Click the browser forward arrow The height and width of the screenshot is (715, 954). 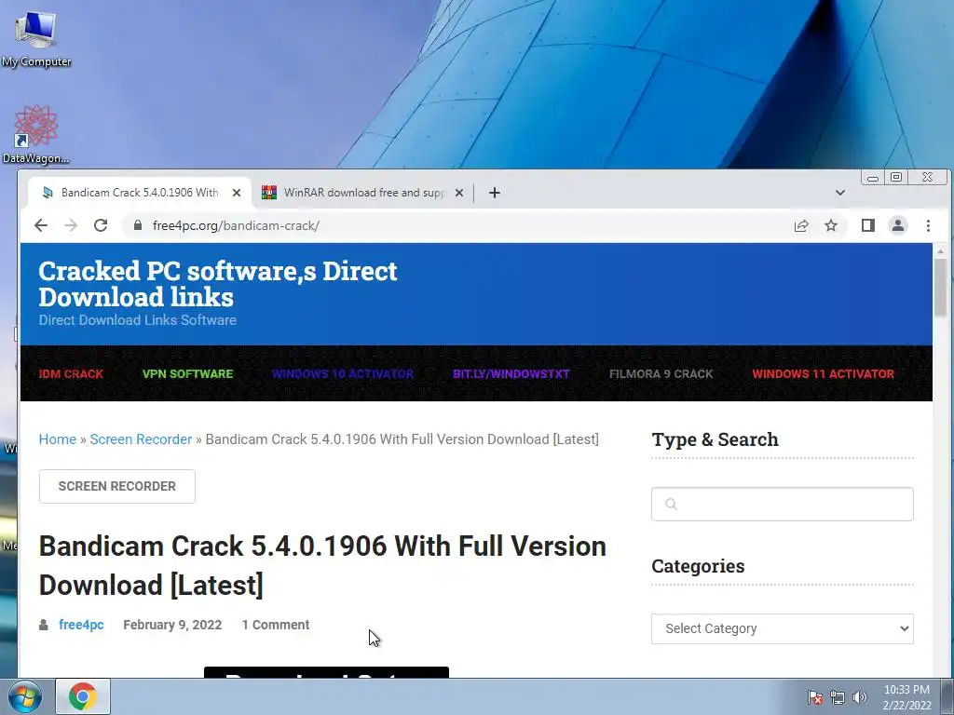[71, 225]
